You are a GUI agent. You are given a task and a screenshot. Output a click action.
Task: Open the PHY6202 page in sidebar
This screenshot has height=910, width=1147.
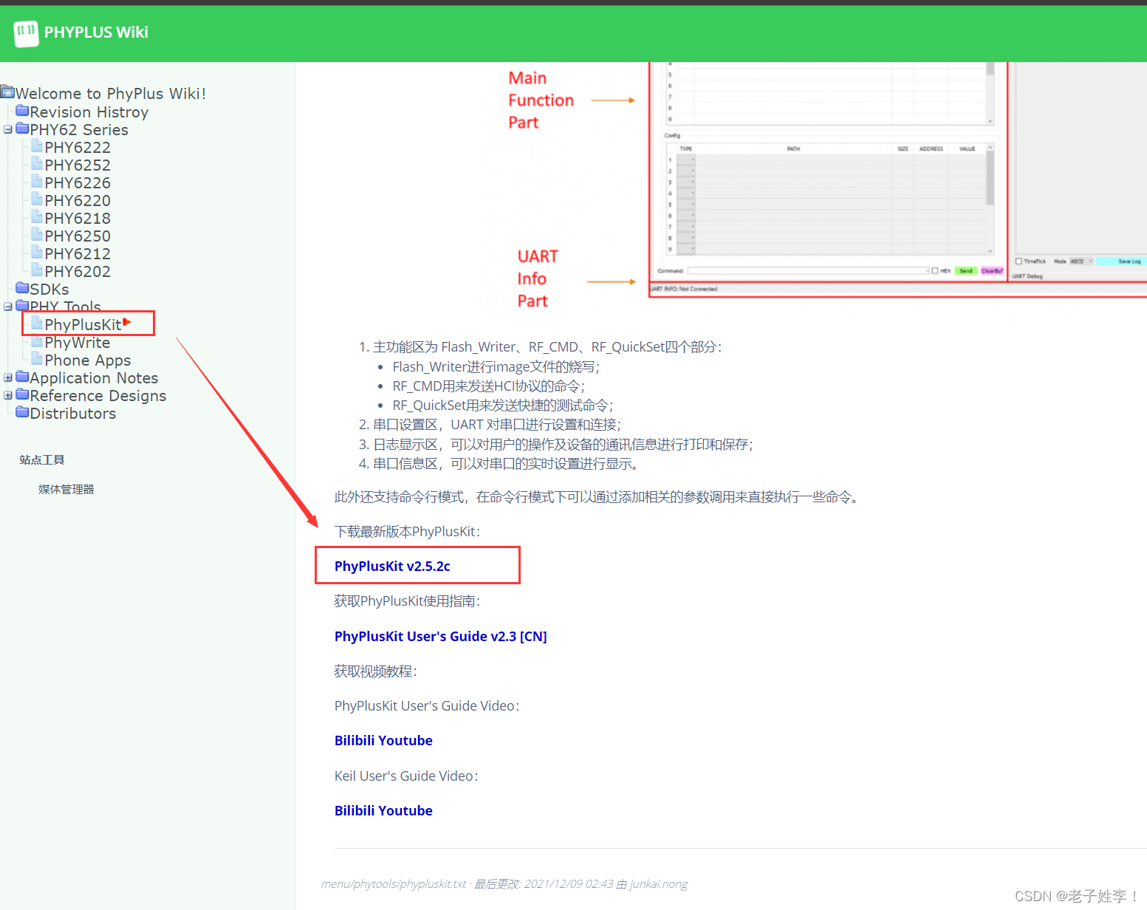click(x=78, y=272)
